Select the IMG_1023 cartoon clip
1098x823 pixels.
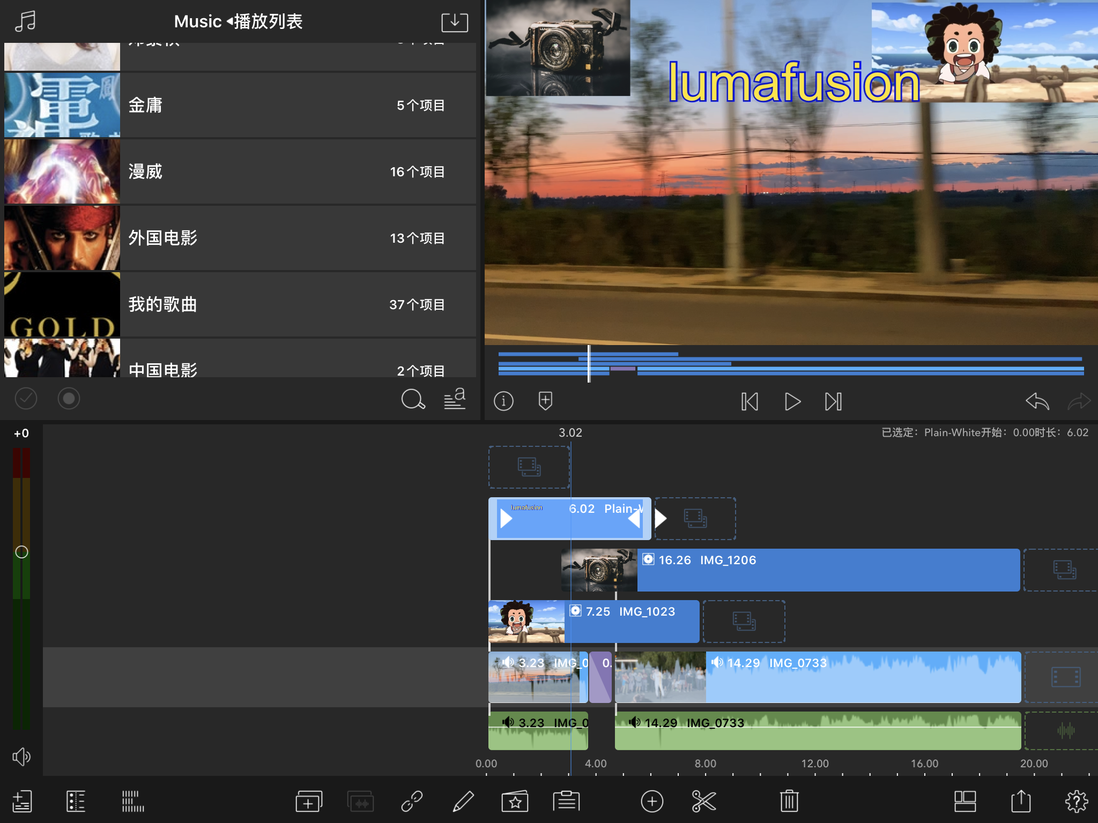pos(594,622)
